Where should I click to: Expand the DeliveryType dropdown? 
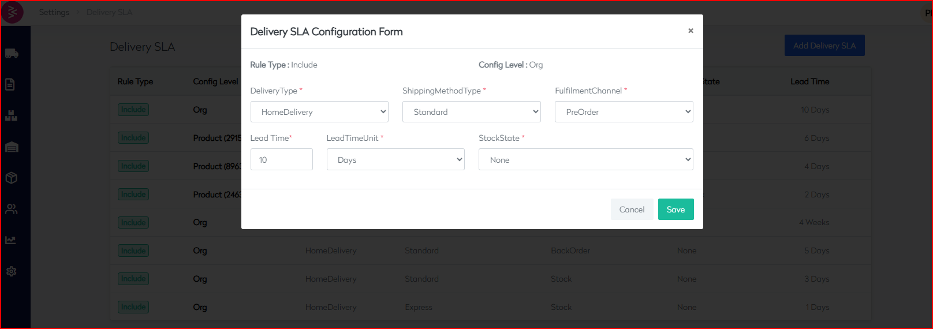click(x=319, y=112)
